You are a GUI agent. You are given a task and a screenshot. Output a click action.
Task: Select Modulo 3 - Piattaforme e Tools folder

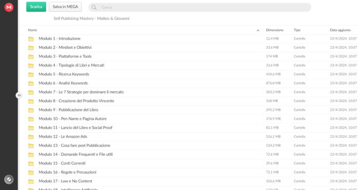192,56
